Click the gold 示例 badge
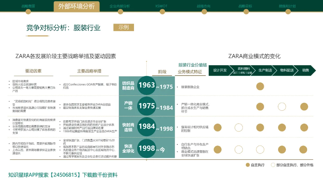This screenshot has width=323, height=182. [x=124, y=27]
